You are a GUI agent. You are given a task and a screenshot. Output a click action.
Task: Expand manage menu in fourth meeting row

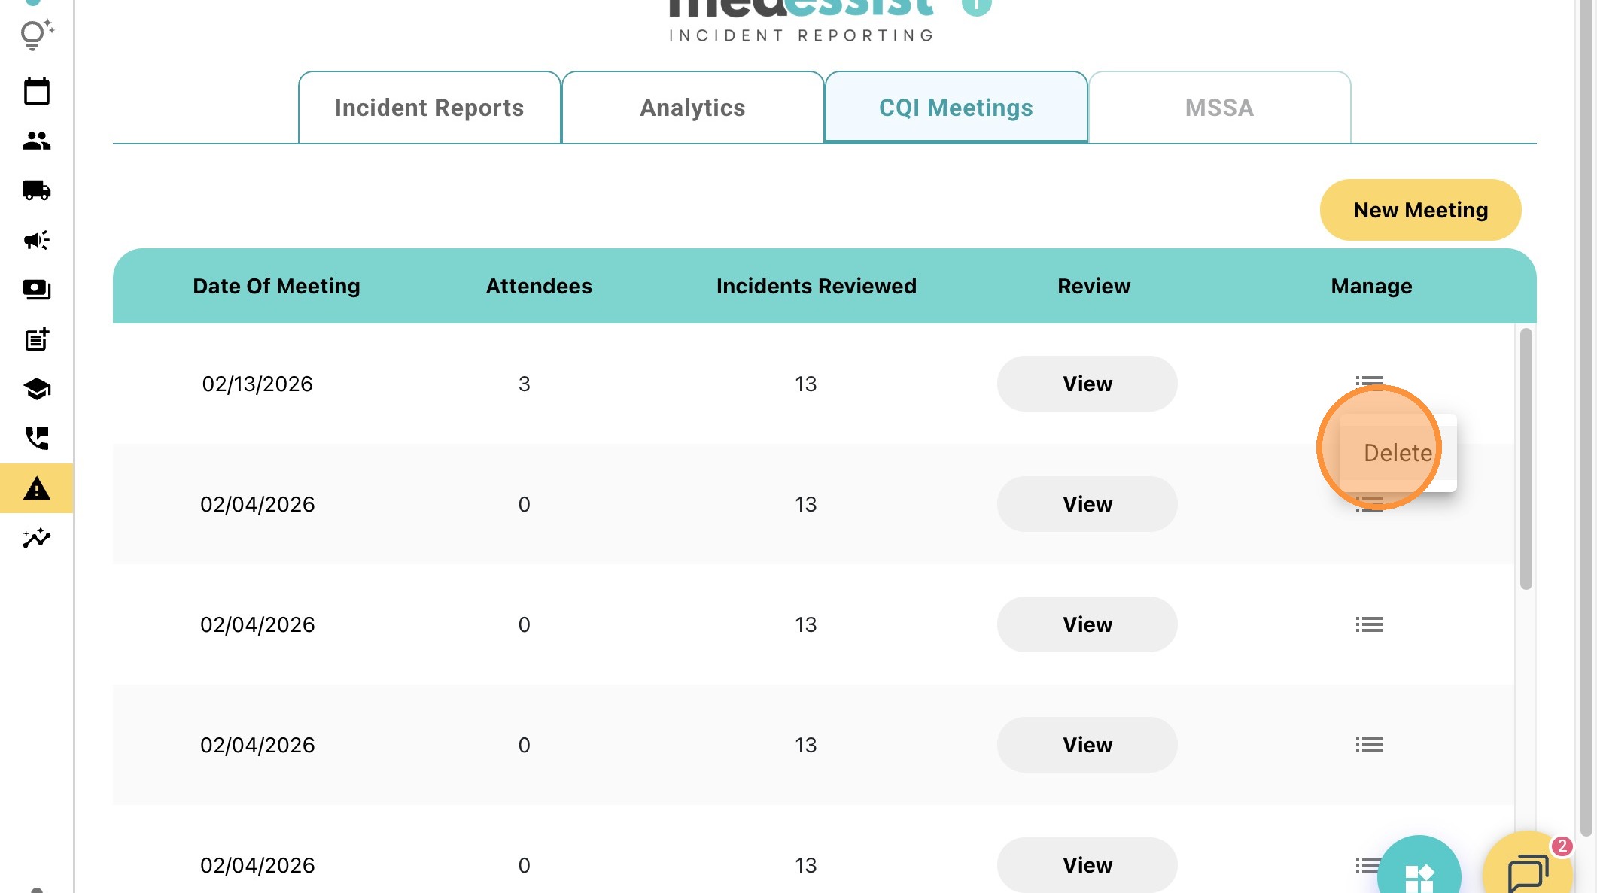pyautogui.click(x=1369, y=745)
